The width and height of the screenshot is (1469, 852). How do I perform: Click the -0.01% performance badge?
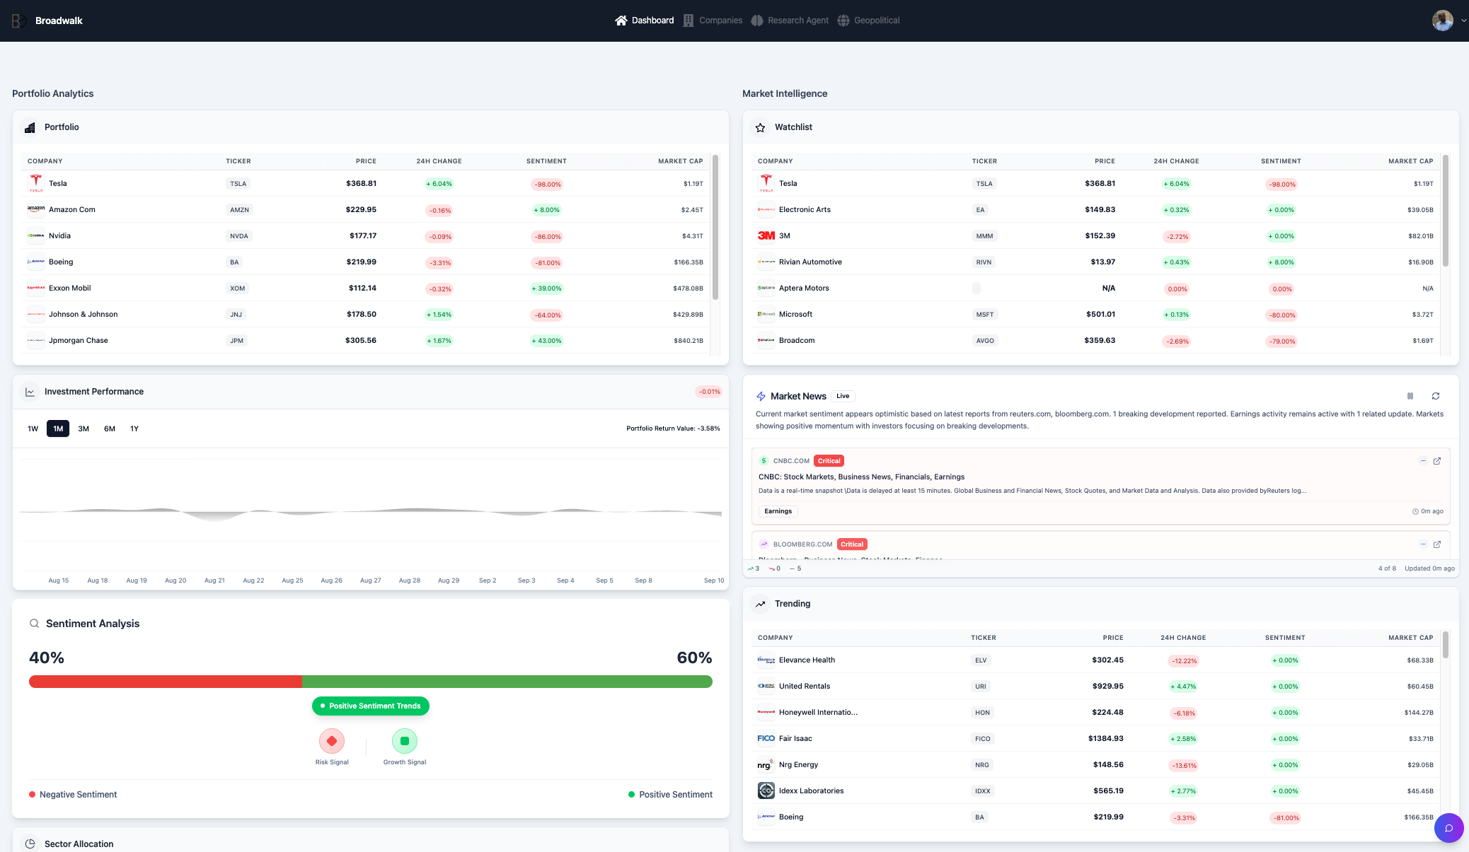(709, 392)
